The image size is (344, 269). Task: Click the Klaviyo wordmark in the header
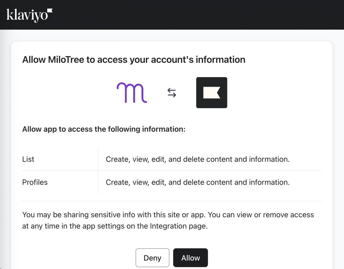[x=27, y=15]
